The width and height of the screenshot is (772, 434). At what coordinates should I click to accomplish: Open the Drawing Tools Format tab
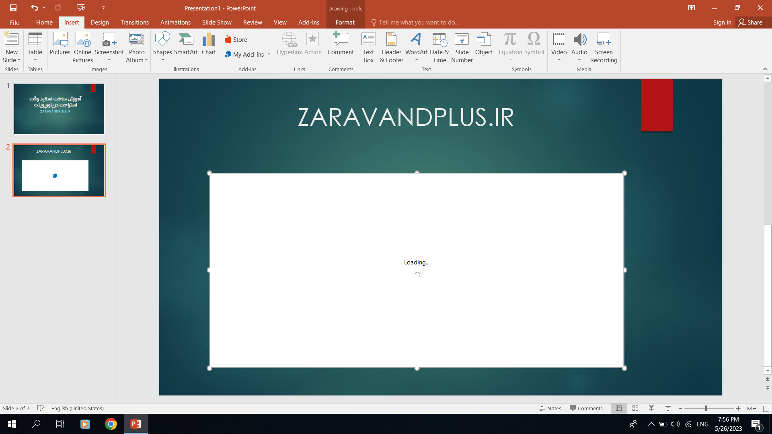coord(345,23)
